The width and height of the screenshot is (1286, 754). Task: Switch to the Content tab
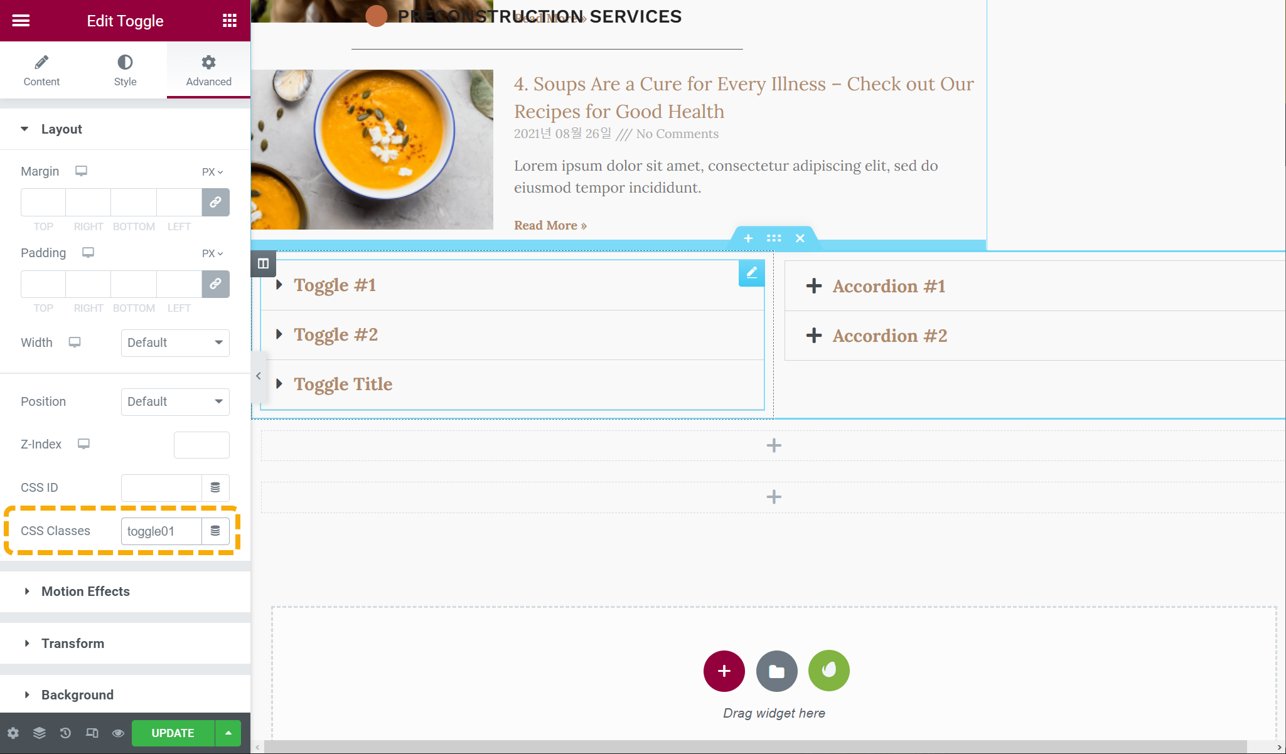(x=41, y=70)
